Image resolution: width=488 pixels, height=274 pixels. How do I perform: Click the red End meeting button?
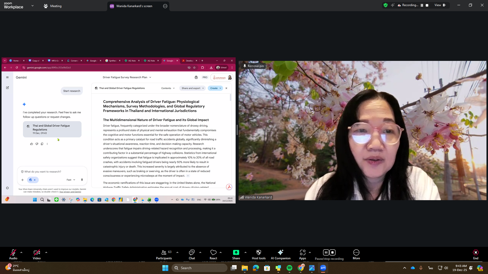pos(476,252)
